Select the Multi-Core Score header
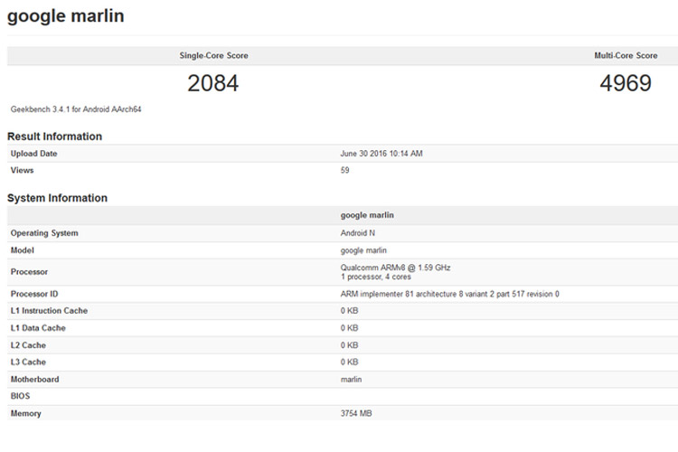This screenshot has height=452, width=678. point(625,56)
